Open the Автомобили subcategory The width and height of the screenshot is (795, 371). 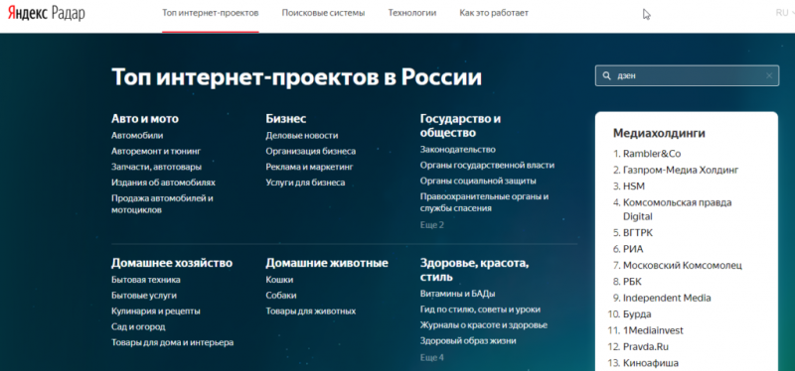coord(137,136)
